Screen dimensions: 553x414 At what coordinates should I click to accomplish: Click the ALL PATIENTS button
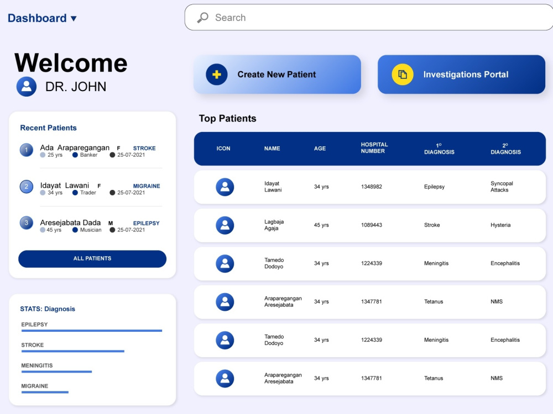pos(92,259)
